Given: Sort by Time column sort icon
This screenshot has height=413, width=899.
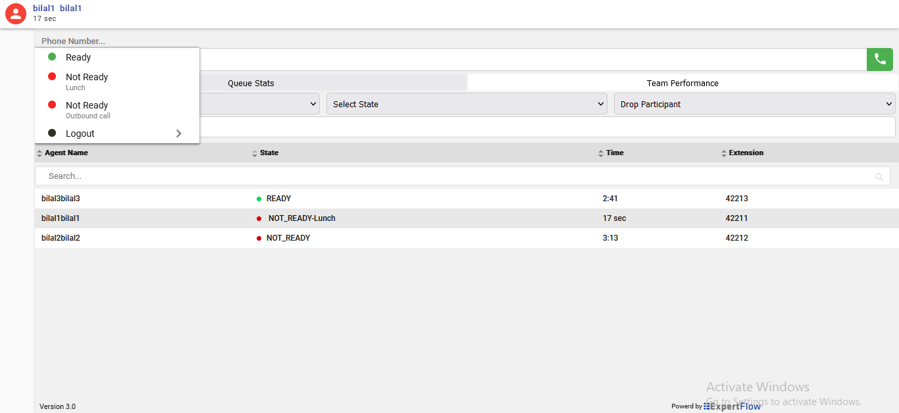Looking at the screenshot, I should point(601,153).
